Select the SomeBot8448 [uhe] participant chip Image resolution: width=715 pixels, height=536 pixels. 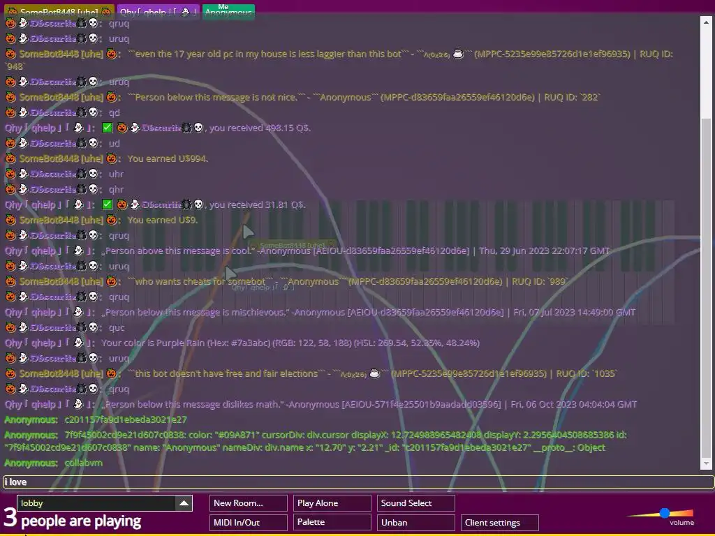pos(59,13)
